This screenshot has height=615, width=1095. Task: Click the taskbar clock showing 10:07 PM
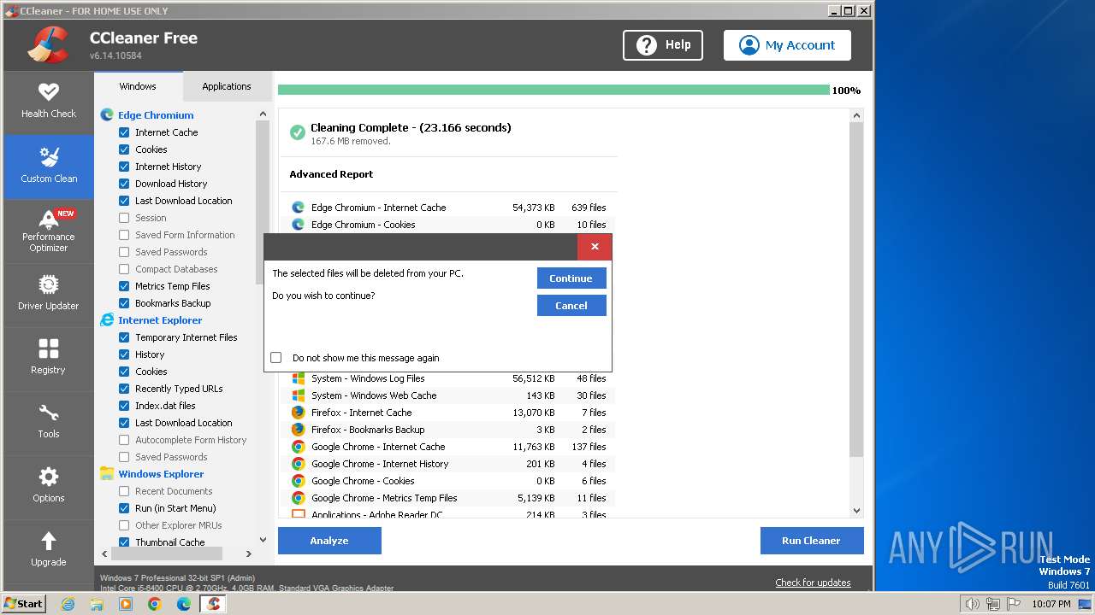1051,604
